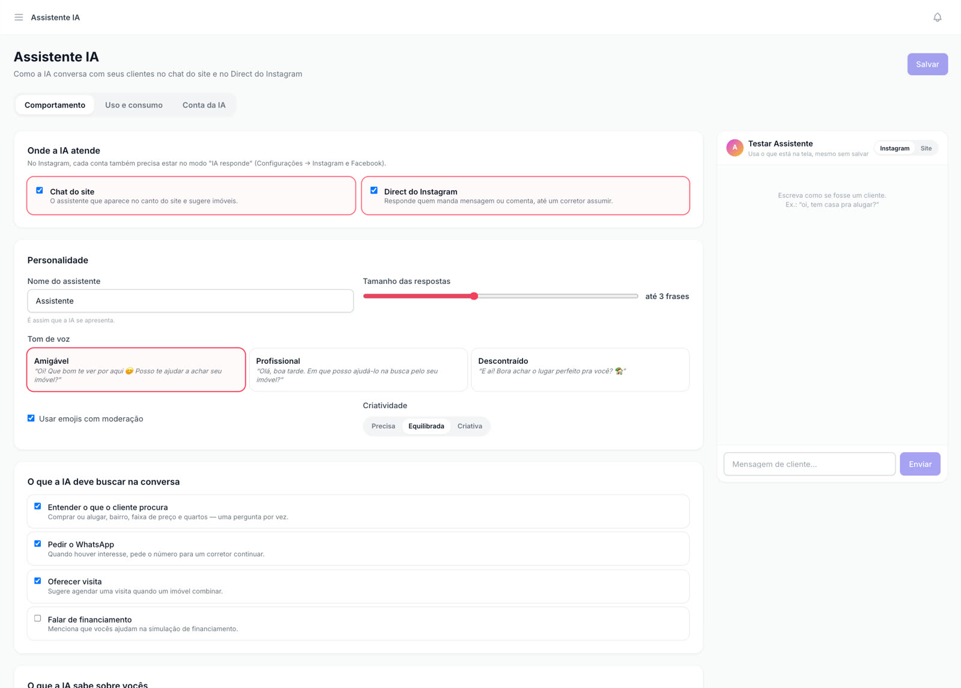Click the Testar Assistente avatar icon
Screen dimensions: 961x688
tap(735, 148)
